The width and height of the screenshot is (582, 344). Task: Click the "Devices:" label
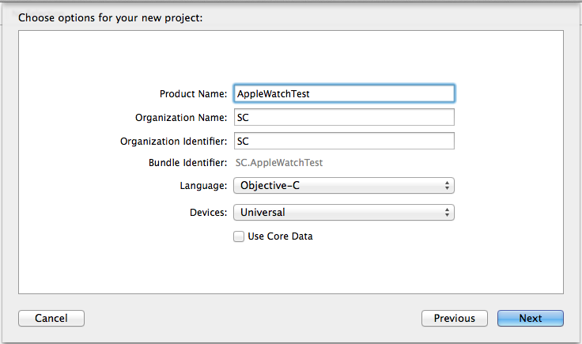click(209, 212)
